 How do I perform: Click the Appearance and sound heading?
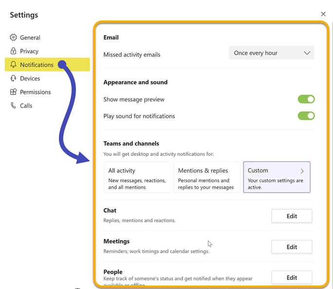tap(135, 82)
